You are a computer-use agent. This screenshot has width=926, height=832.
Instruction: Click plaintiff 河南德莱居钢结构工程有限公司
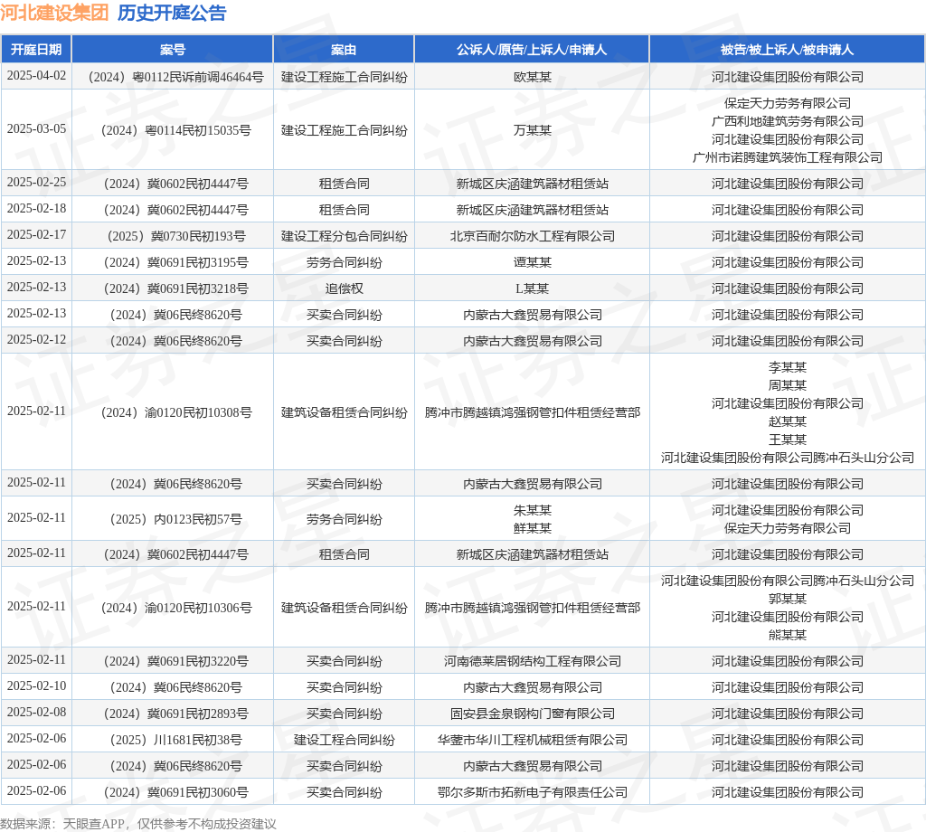click(532, 661)
